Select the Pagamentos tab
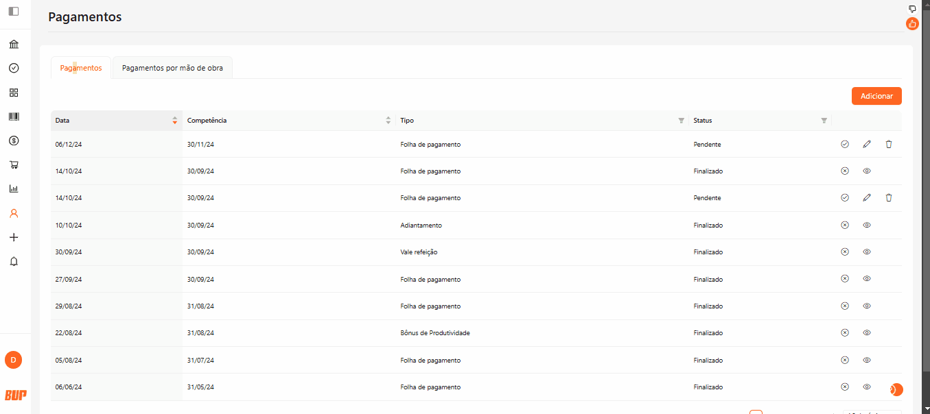Image resolution: width=930 pixels, height=414 pixels. pyautogui.click(x=81, y=68)
